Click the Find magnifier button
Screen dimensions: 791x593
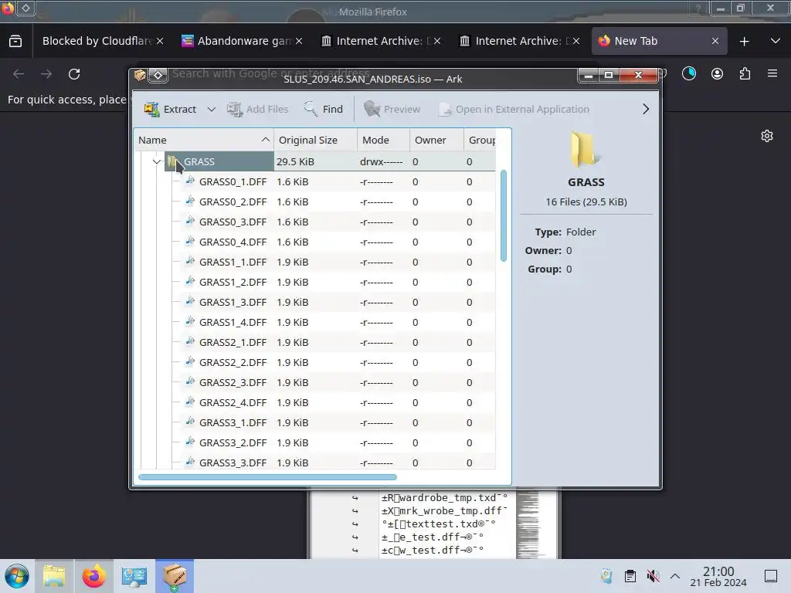[324, 109]
